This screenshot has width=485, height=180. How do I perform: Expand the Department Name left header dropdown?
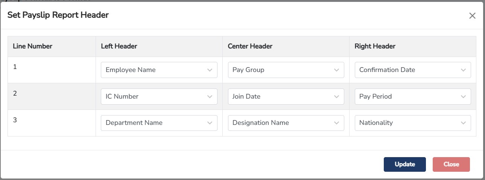(x=159, y=123)
